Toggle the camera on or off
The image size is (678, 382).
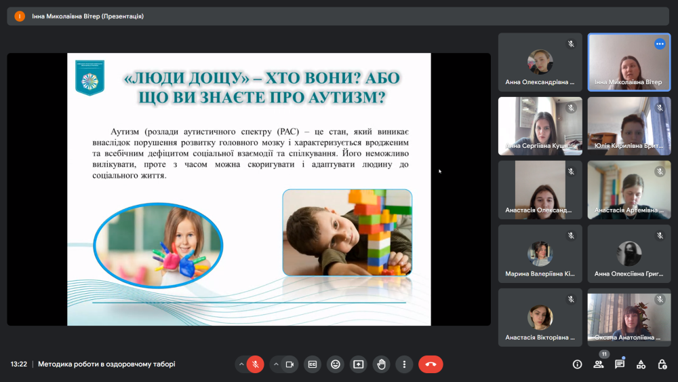(x=290, y=364)
